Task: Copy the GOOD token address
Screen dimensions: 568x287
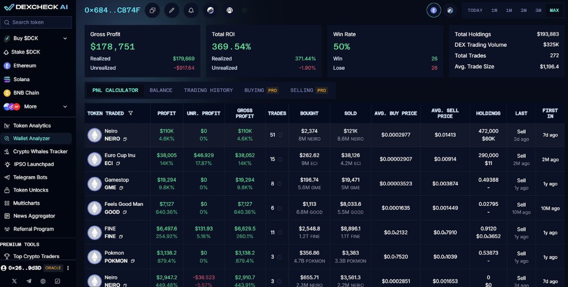Action: click(x=125, y=212)
